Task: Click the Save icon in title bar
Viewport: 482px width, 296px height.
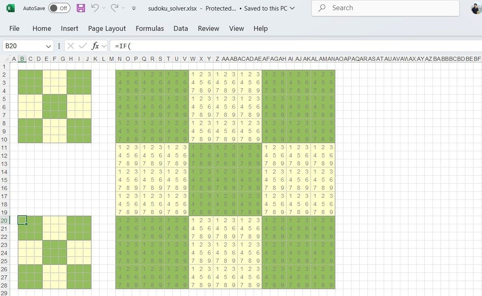Action: tap(81, 8)
